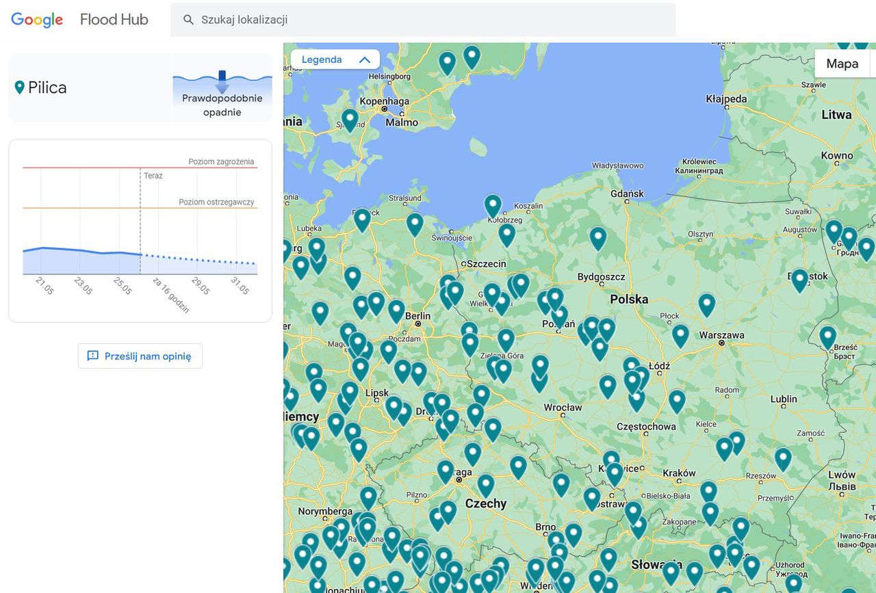Select the Pilica location title
This screenshot has width=876, height=593.
47,88
